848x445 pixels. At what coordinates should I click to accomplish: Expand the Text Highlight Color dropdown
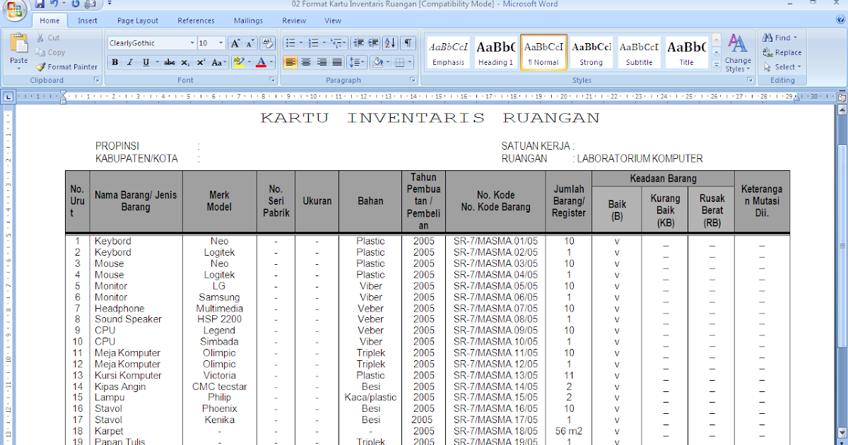(249, 62)
